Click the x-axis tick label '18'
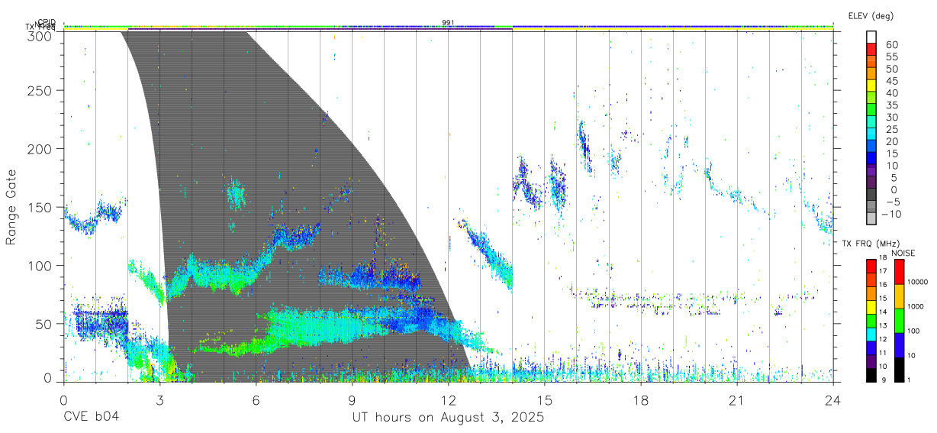 coord(641,400)
